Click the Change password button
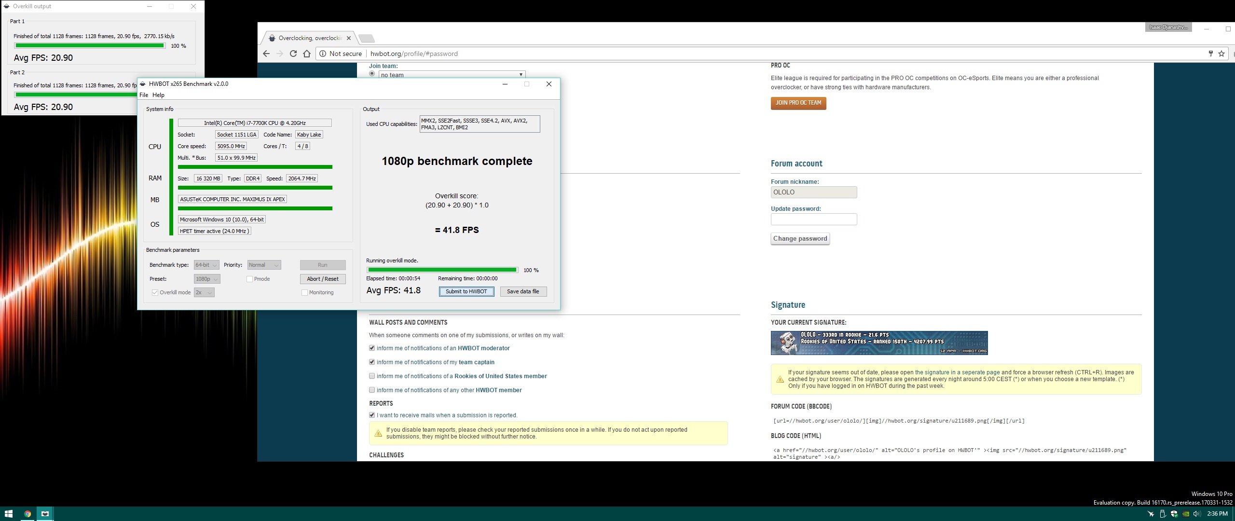1235x521 pixels. 800,238
